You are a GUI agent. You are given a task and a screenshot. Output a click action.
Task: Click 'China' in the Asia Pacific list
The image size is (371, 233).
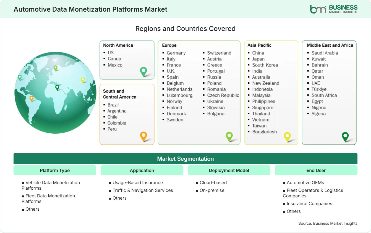[258, 53]
